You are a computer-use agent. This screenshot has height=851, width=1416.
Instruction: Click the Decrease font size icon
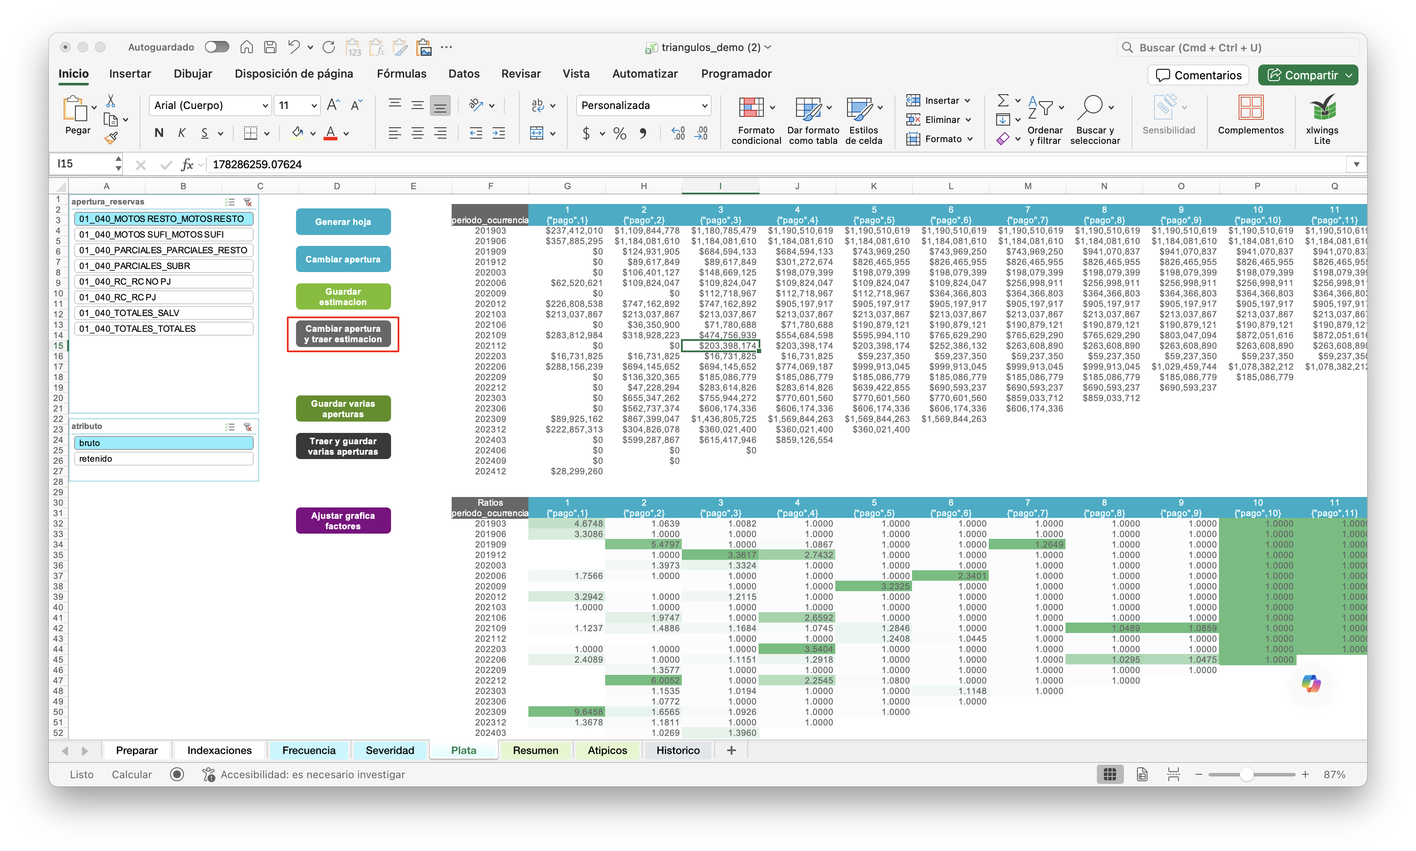[x=357, y=105]
